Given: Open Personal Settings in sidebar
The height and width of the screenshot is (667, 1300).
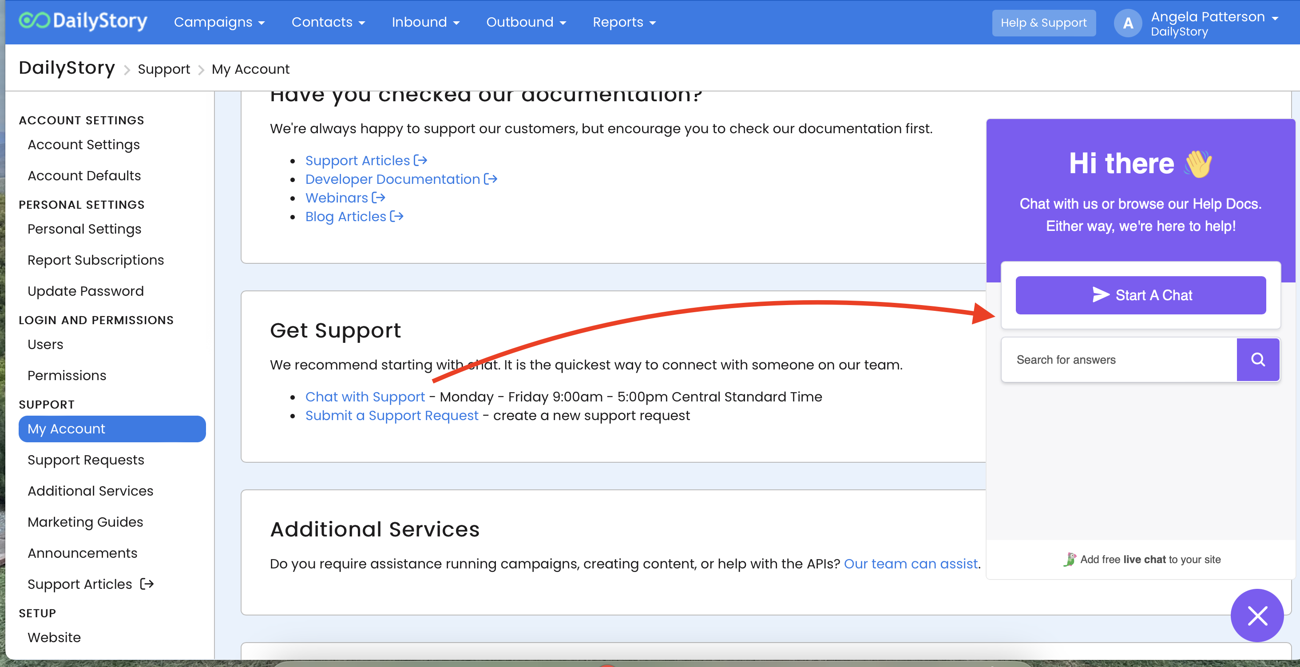Looking at the screenshot, I should coord(84,229).
